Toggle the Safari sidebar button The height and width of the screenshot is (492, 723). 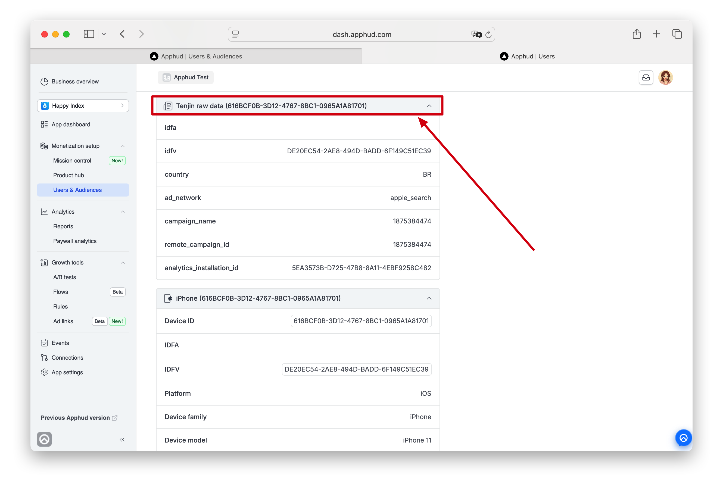[x=89, y=34]
